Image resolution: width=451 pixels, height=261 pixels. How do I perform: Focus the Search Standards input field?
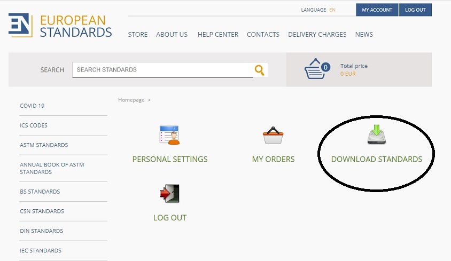pyautogui.click(x=163, y=70)
